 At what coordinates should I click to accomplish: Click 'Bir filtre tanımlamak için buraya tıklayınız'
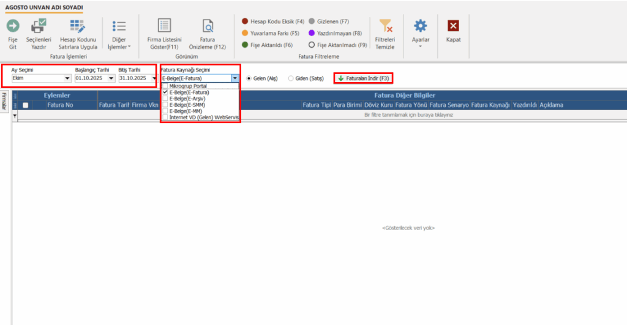tap(408, 114)
